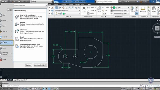Click the binoculars search icon in title bar

pos(120,1)
